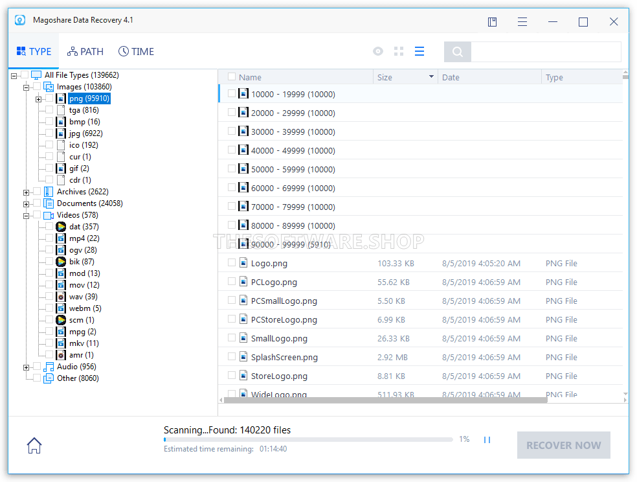
Task: Click the Videos camera icon
Action: coord(49,215)
